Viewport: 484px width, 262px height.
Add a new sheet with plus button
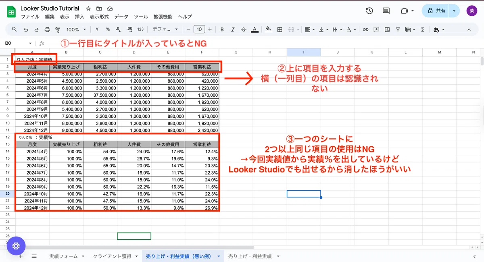point(21,256)
